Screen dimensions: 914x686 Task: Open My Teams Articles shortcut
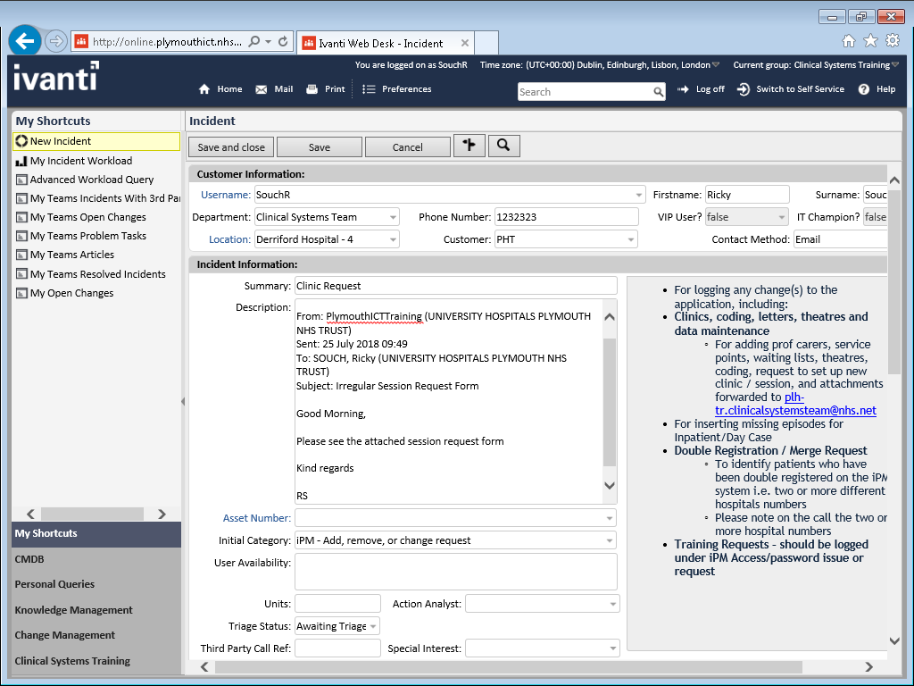(71, 255)
